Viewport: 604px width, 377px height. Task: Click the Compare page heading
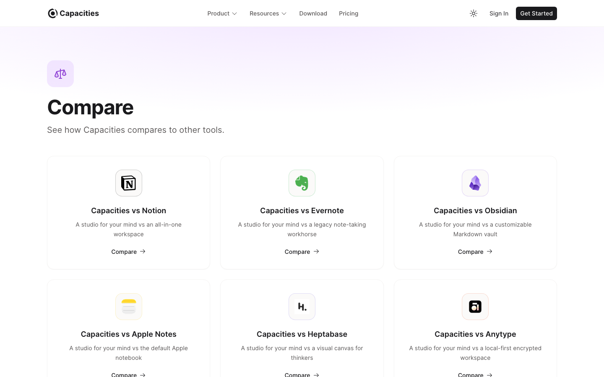90,107
